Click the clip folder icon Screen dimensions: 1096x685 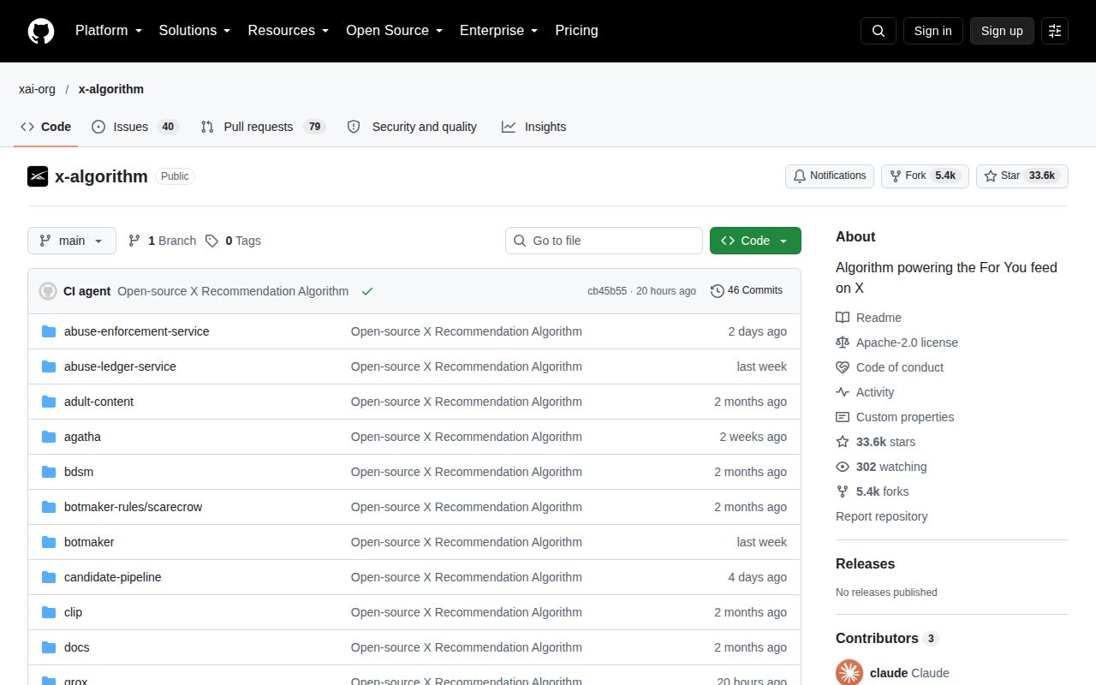tap(49, 612)
